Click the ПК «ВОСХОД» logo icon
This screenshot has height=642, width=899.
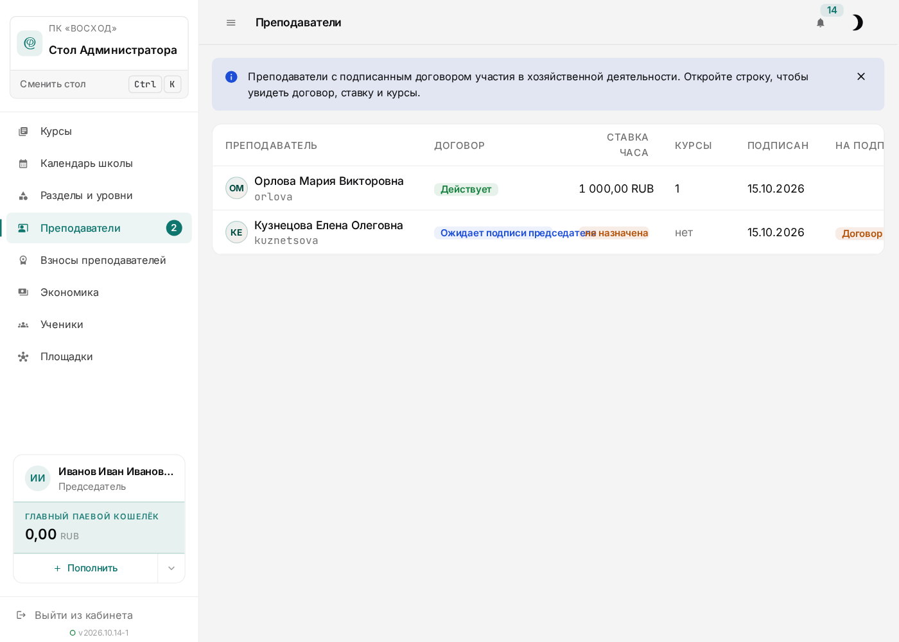click(30, 43)
